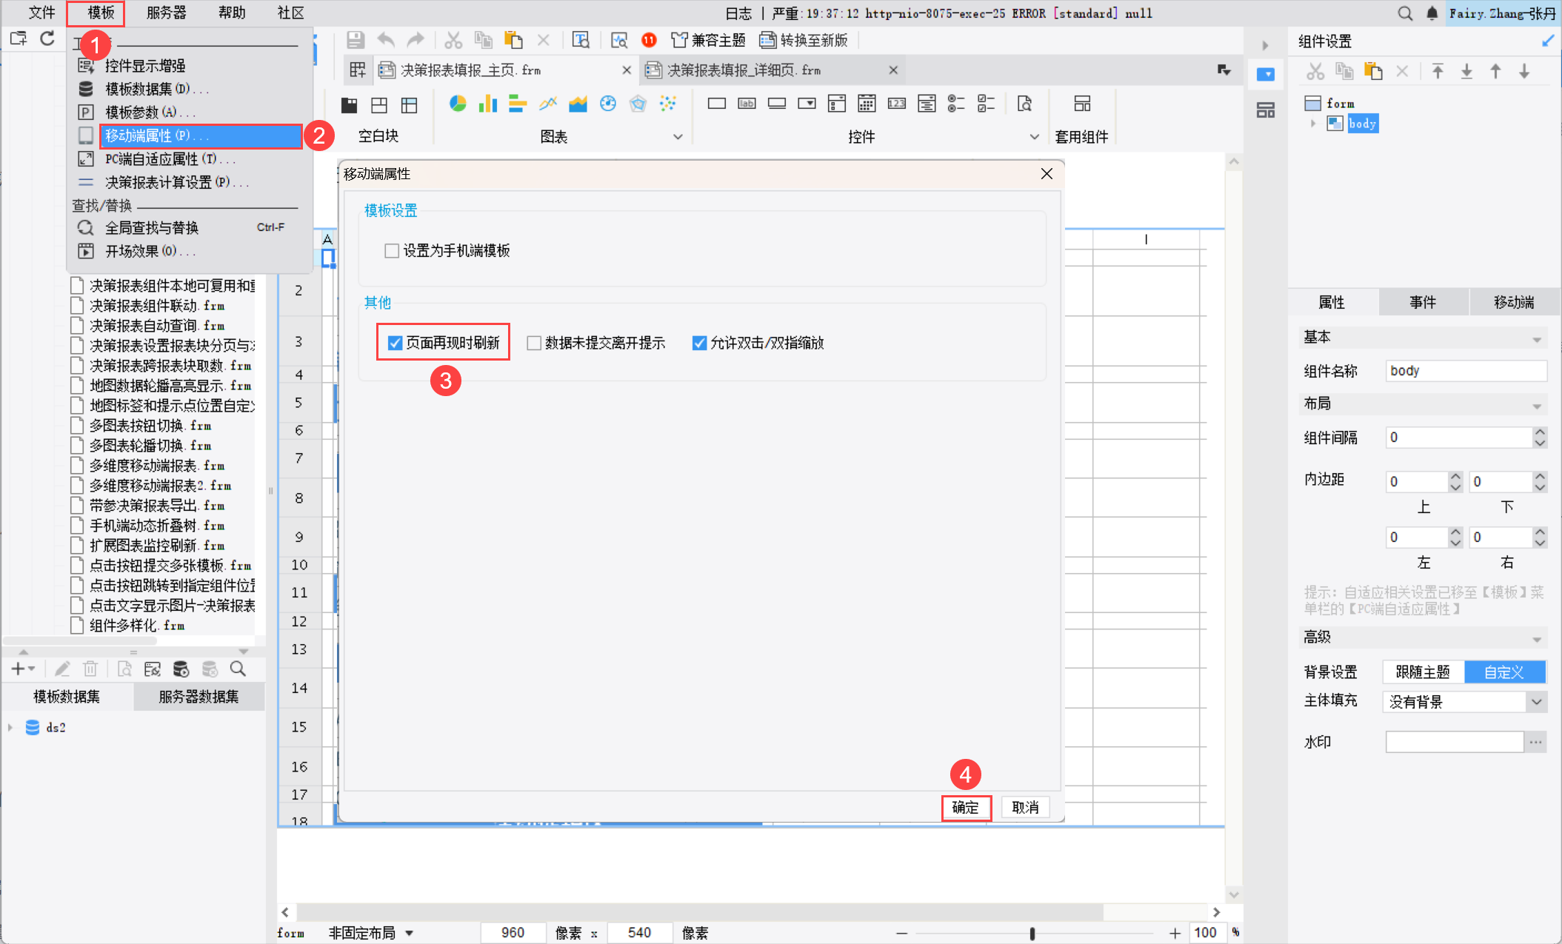Viewport: 1562px width, 944px height.
Task: Click the save icon in toolbar
Action: 356,40
